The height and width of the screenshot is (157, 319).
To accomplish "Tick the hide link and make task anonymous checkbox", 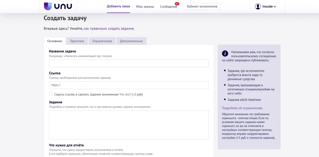I will point(51,94).
